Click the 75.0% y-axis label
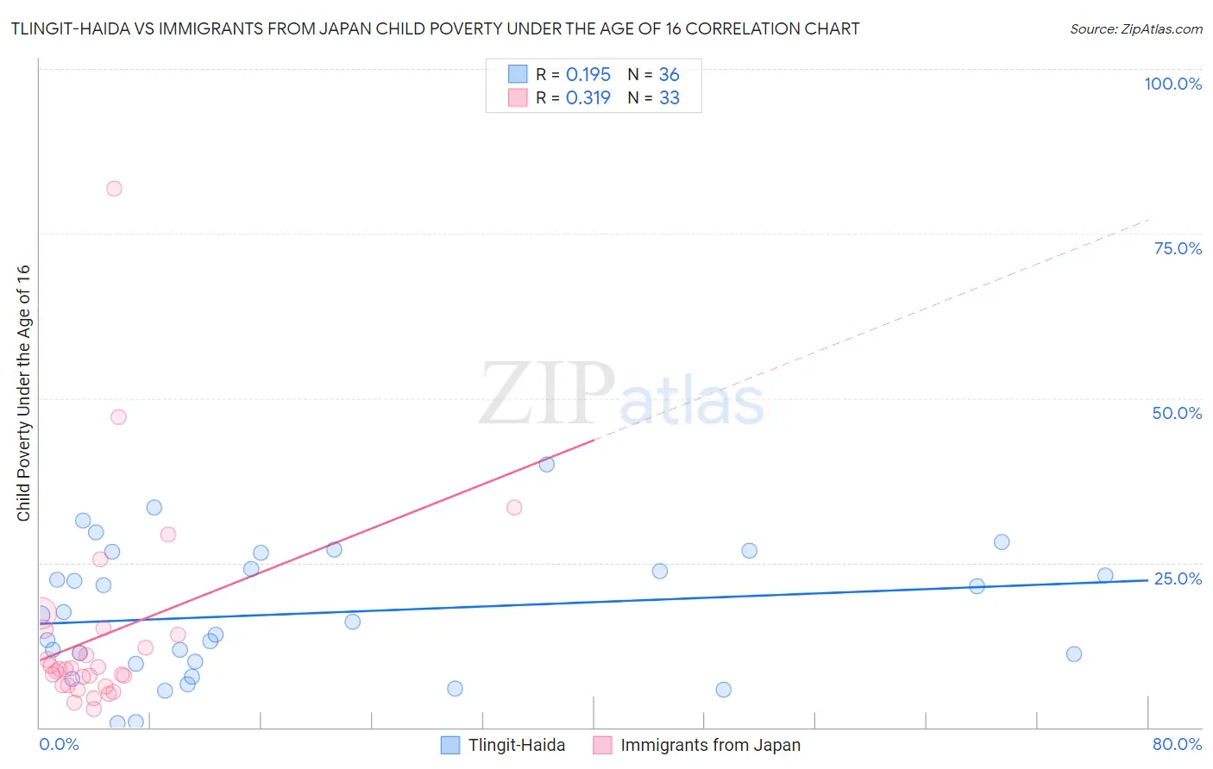 click(x=1178, y=248)
